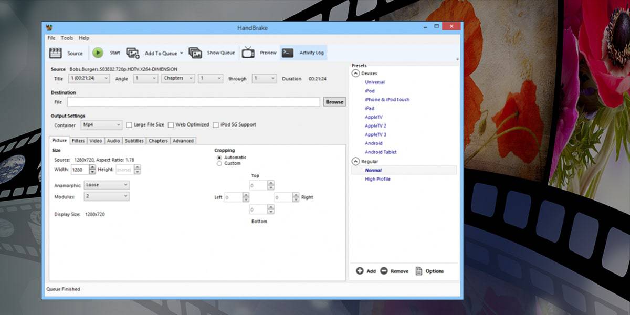Switch to the Subtitles tab
630x315 pixels.
(134, 141)
